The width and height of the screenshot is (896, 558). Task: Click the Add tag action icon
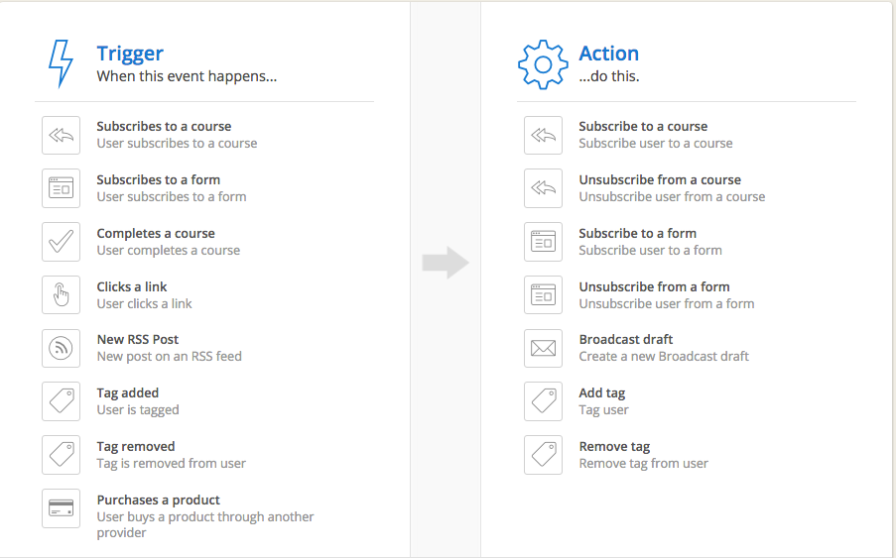click(544, 401)
